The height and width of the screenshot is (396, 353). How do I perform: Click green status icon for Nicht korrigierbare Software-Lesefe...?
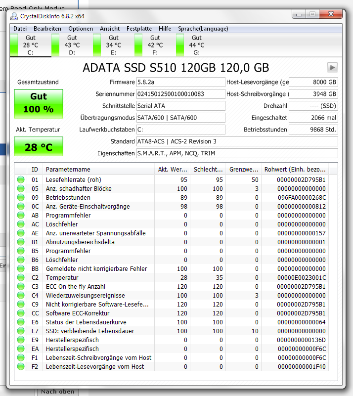[21, 304]
